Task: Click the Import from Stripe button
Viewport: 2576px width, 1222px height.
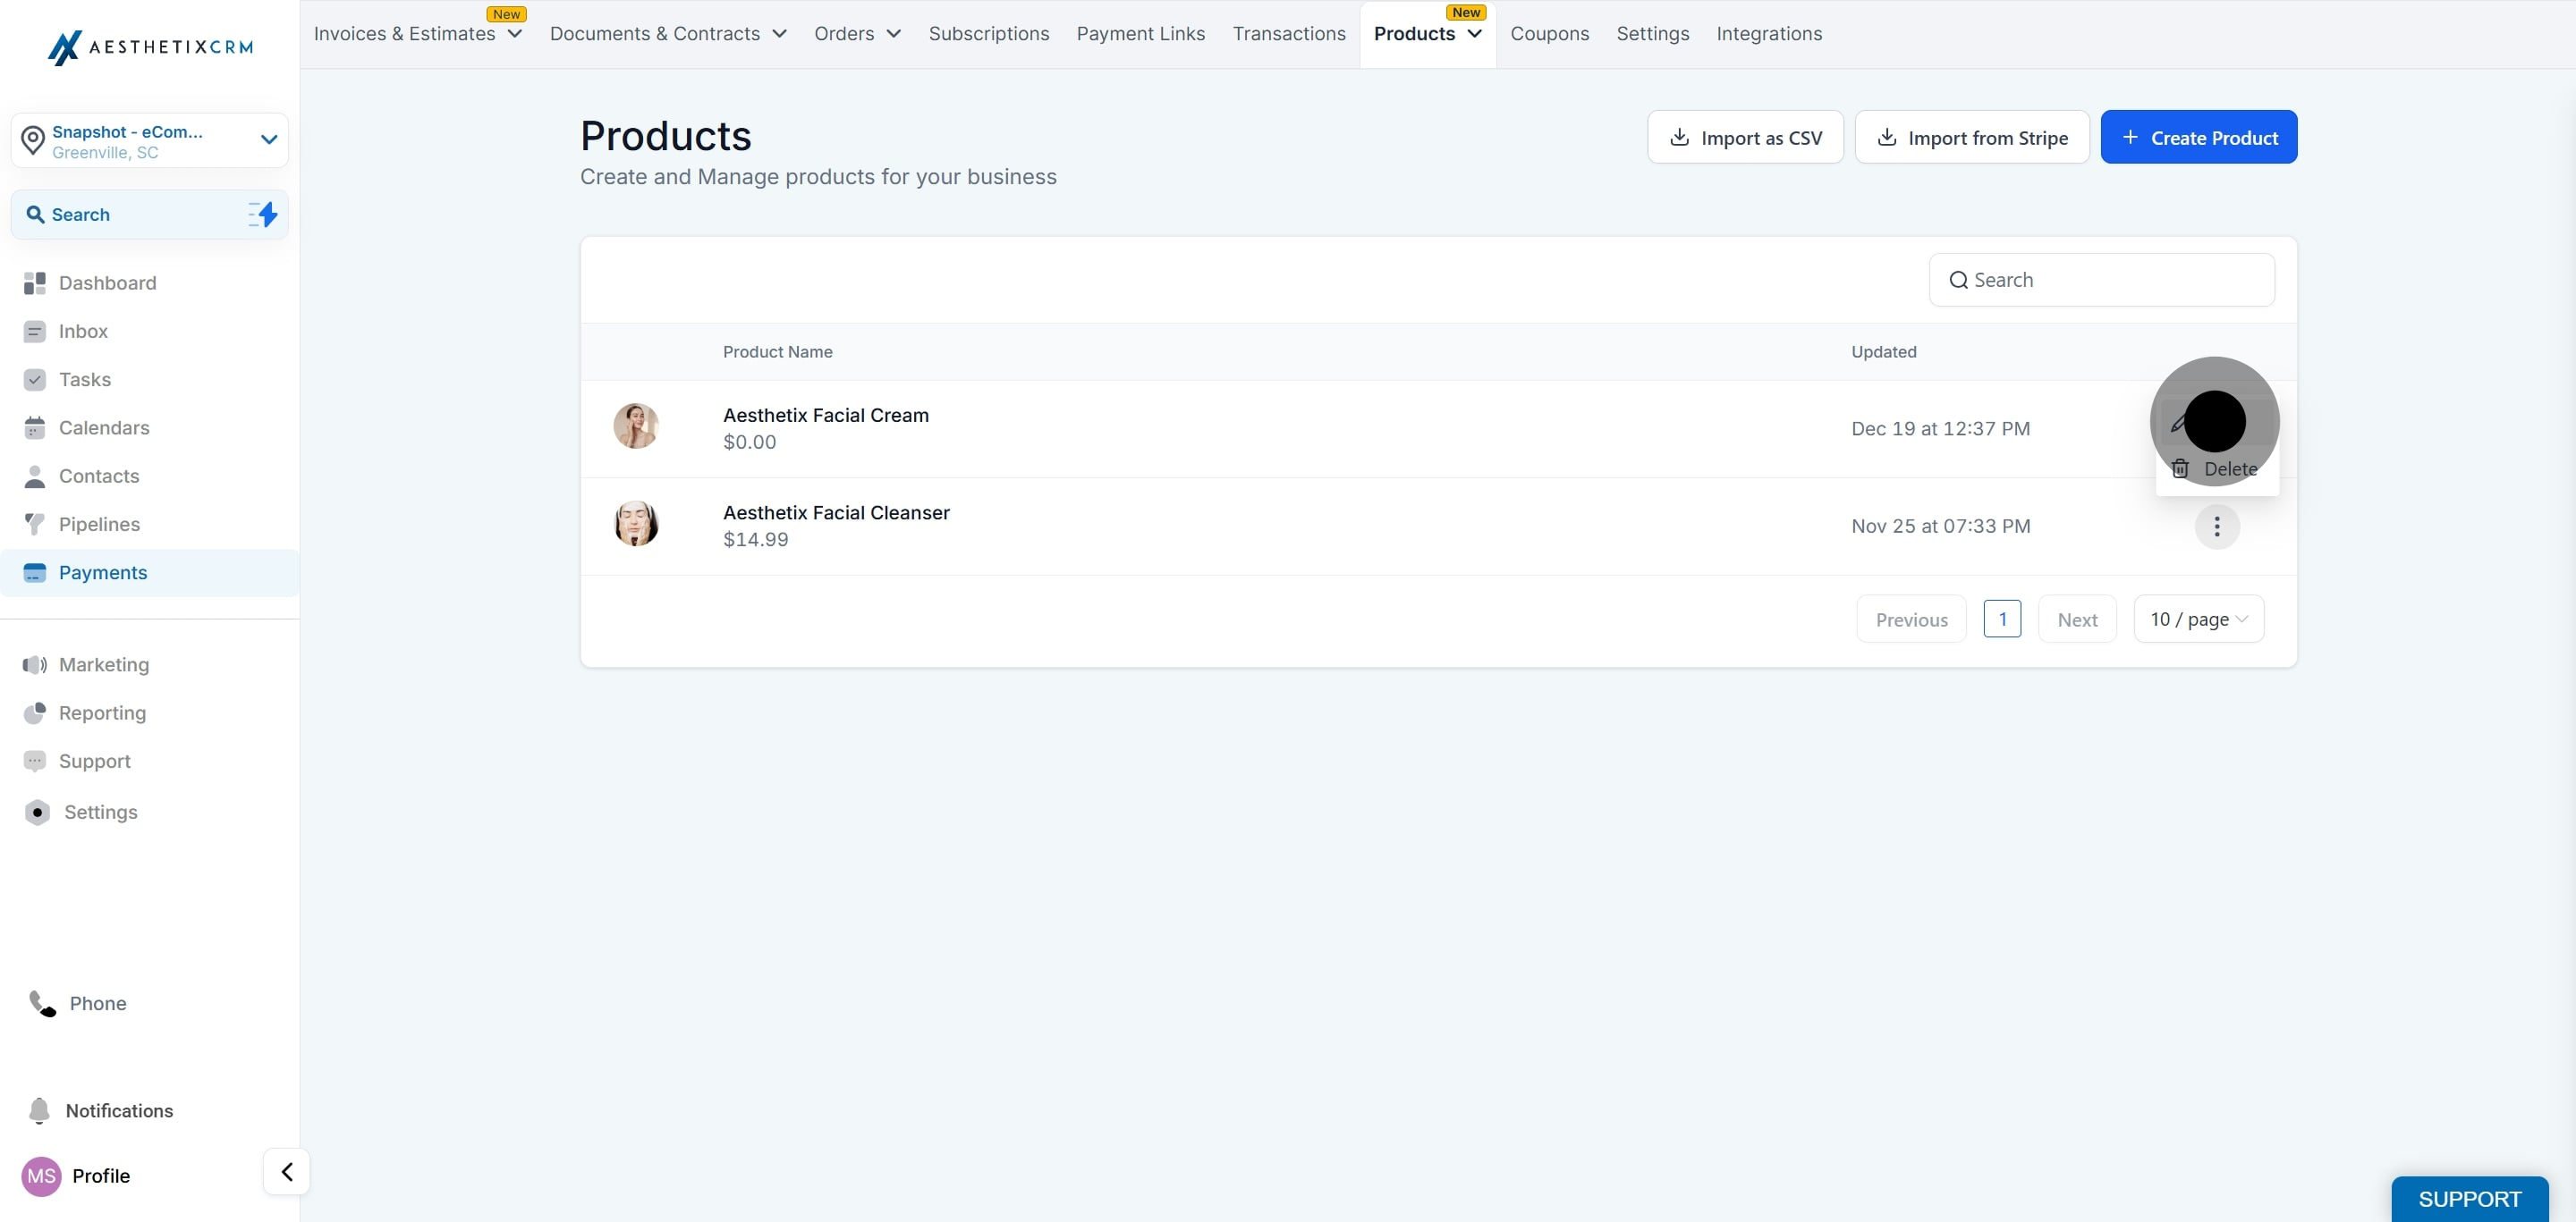Action: [1971, 138]
